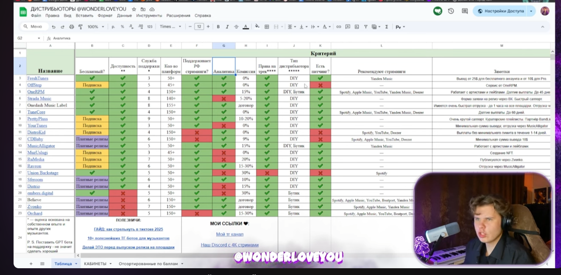Open the zoom 100% dropdown
The height and width of the screenshot is (275, 561).
click(x=96, y=27)
